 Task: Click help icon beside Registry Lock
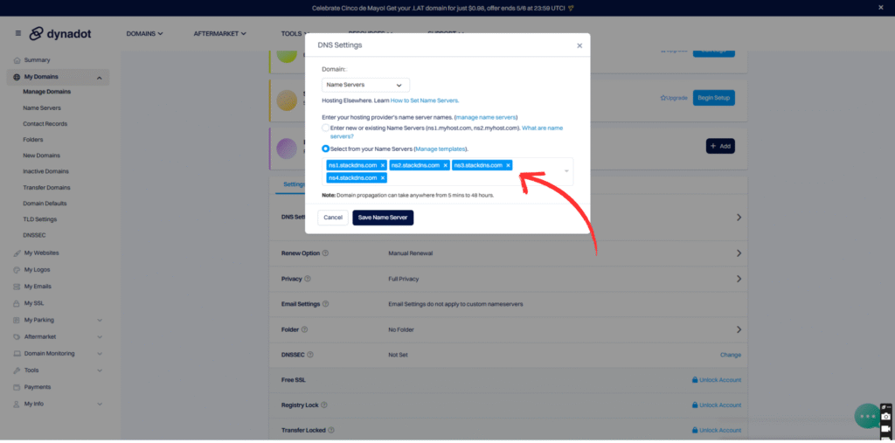(x=324, y=405)
